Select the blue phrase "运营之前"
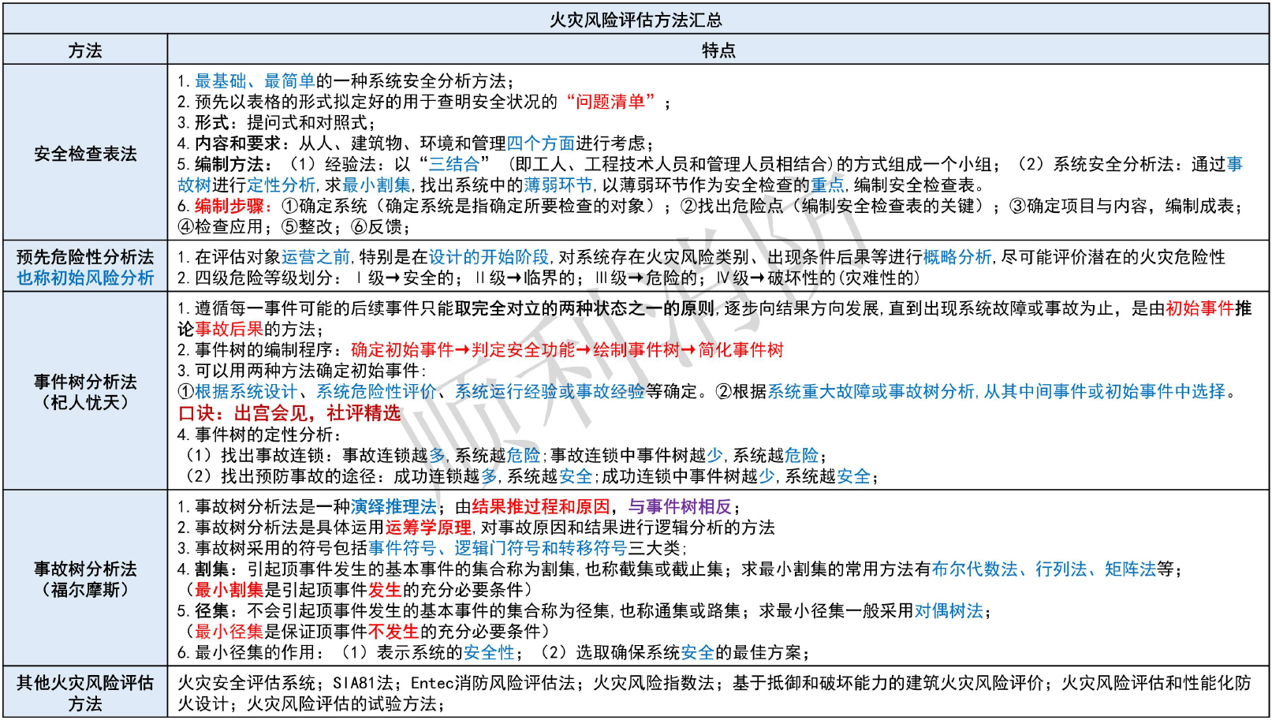 315,257
